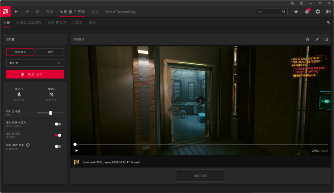Click the 00:00 / 02:00 time display
334x193 pixels.
(x=319, y=150)
